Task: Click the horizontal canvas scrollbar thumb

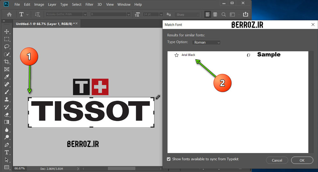Action: click(x=121, y=169)
